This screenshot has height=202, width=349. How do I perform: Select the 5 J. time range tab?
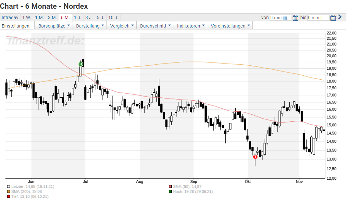tap(101, 17)
